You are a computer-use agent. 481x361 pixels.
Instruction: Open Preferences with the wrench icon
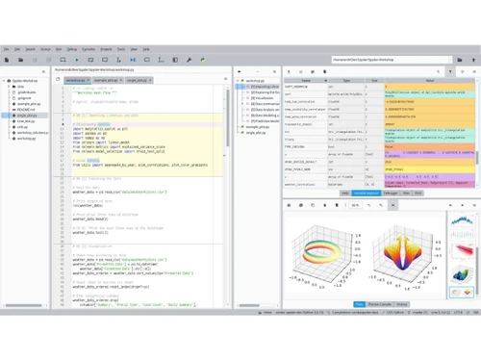[x=189, y=60]
